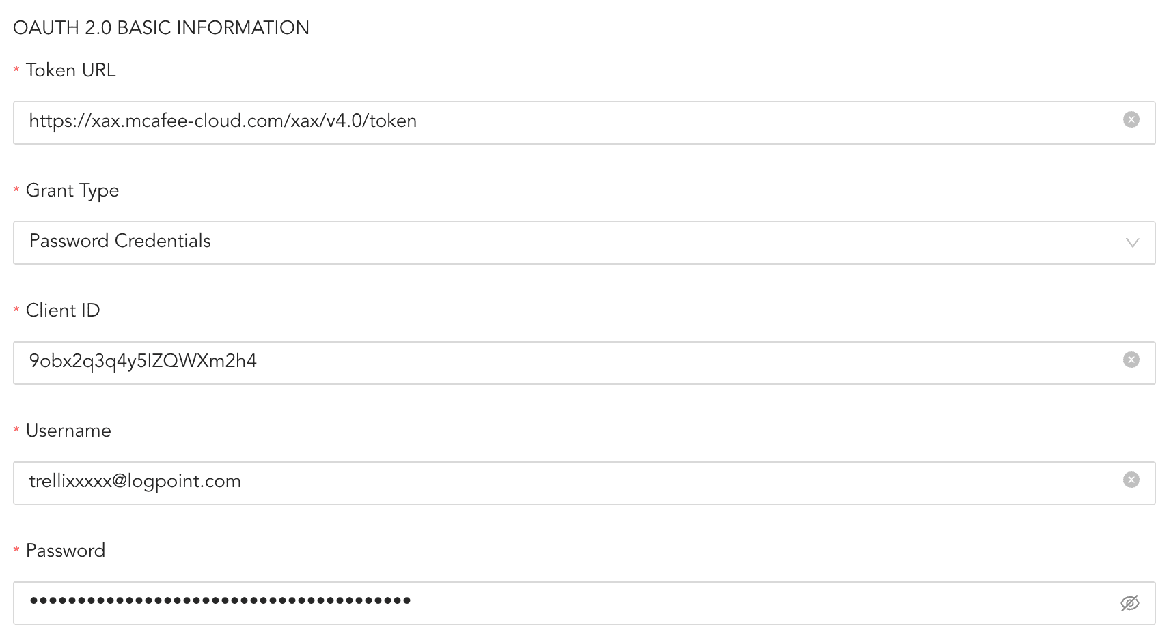
Task: Clear the Username field
Action: point(1131,480)
